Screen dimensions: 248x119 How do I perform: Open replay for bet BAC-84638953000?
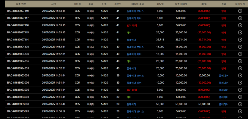point(240,104)
